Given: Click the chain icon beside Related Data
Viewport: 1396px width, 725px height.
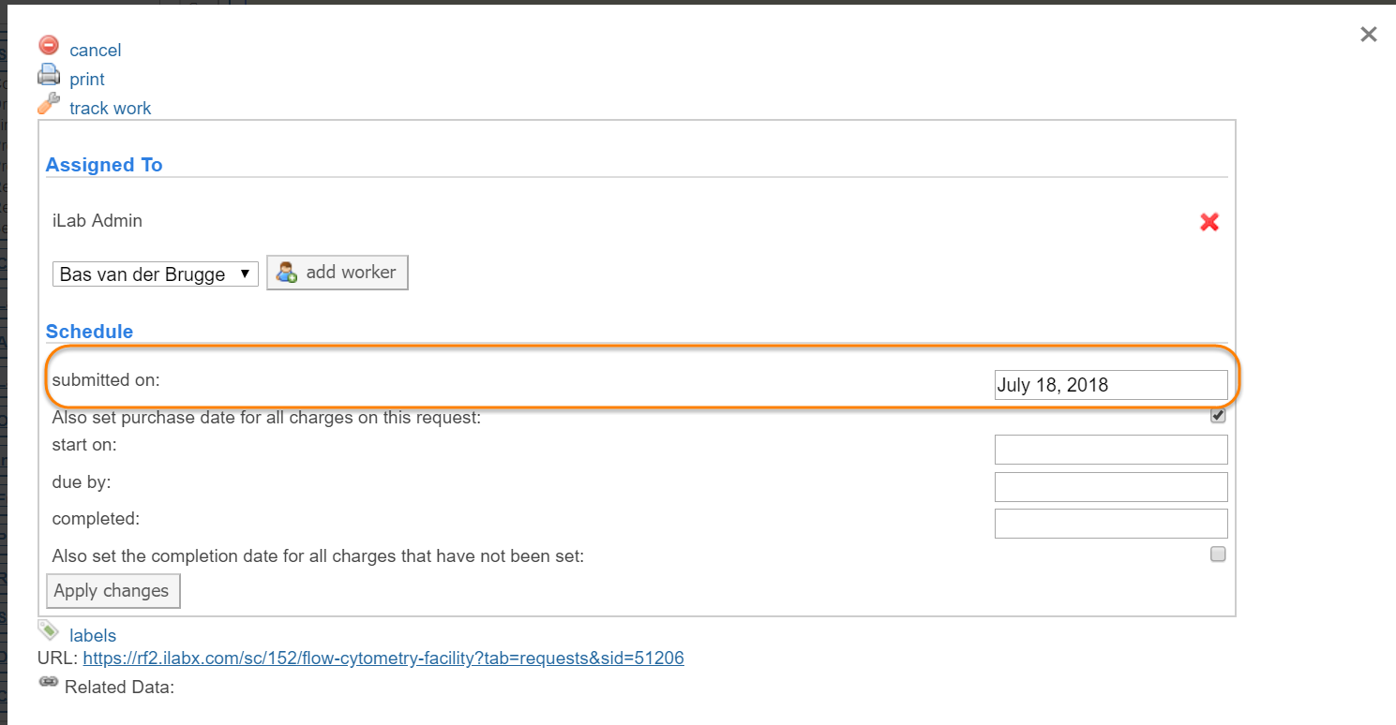Looking at the screenshot, I should click(49, 683).
